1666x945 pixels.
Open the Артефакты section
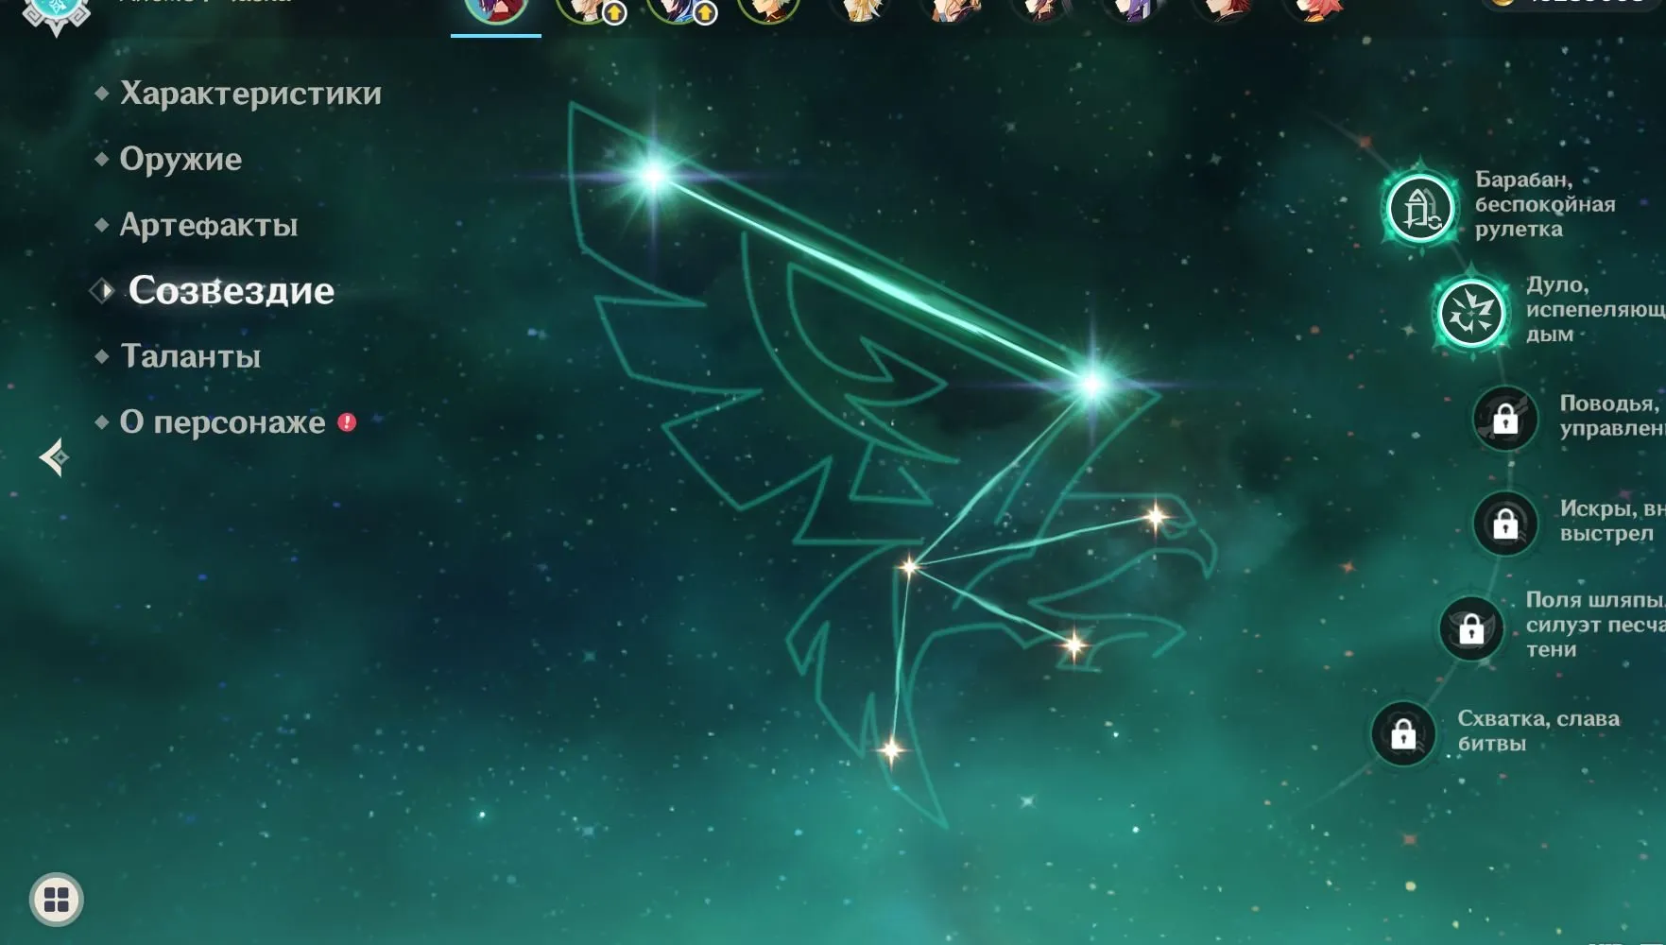click(208, 225)
